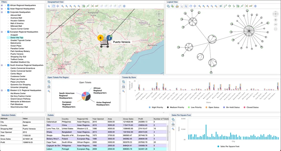The height and width of the screenshot is (151, 281).
Task: Select Puerto Venecia in the filter tree
Action: (x=17, y=54)
